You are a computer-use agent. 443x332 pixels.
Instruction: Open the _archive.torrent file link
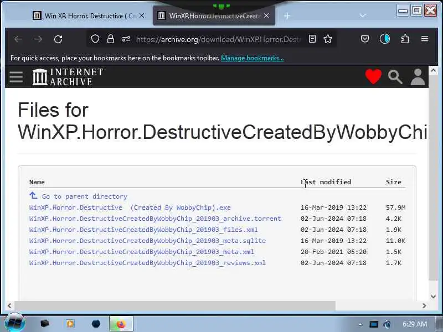pos(155,219)
